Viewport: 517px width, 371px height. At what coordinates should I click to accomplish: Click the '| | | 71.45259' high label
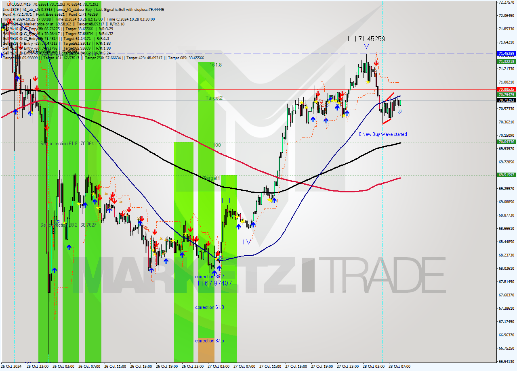[366, 39]
